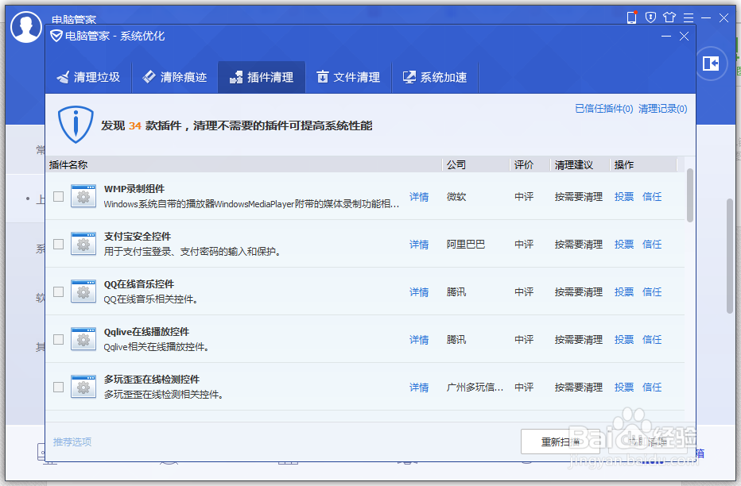Open 详情 for WMP录制组件
Screen dimensions: 741x486
point(419,197)
